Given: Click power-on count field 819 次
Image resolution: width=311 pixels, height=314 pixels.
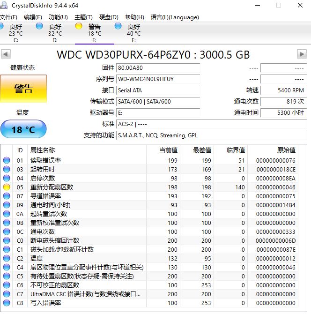Looking at the screenshot, I should pos(283,102).
